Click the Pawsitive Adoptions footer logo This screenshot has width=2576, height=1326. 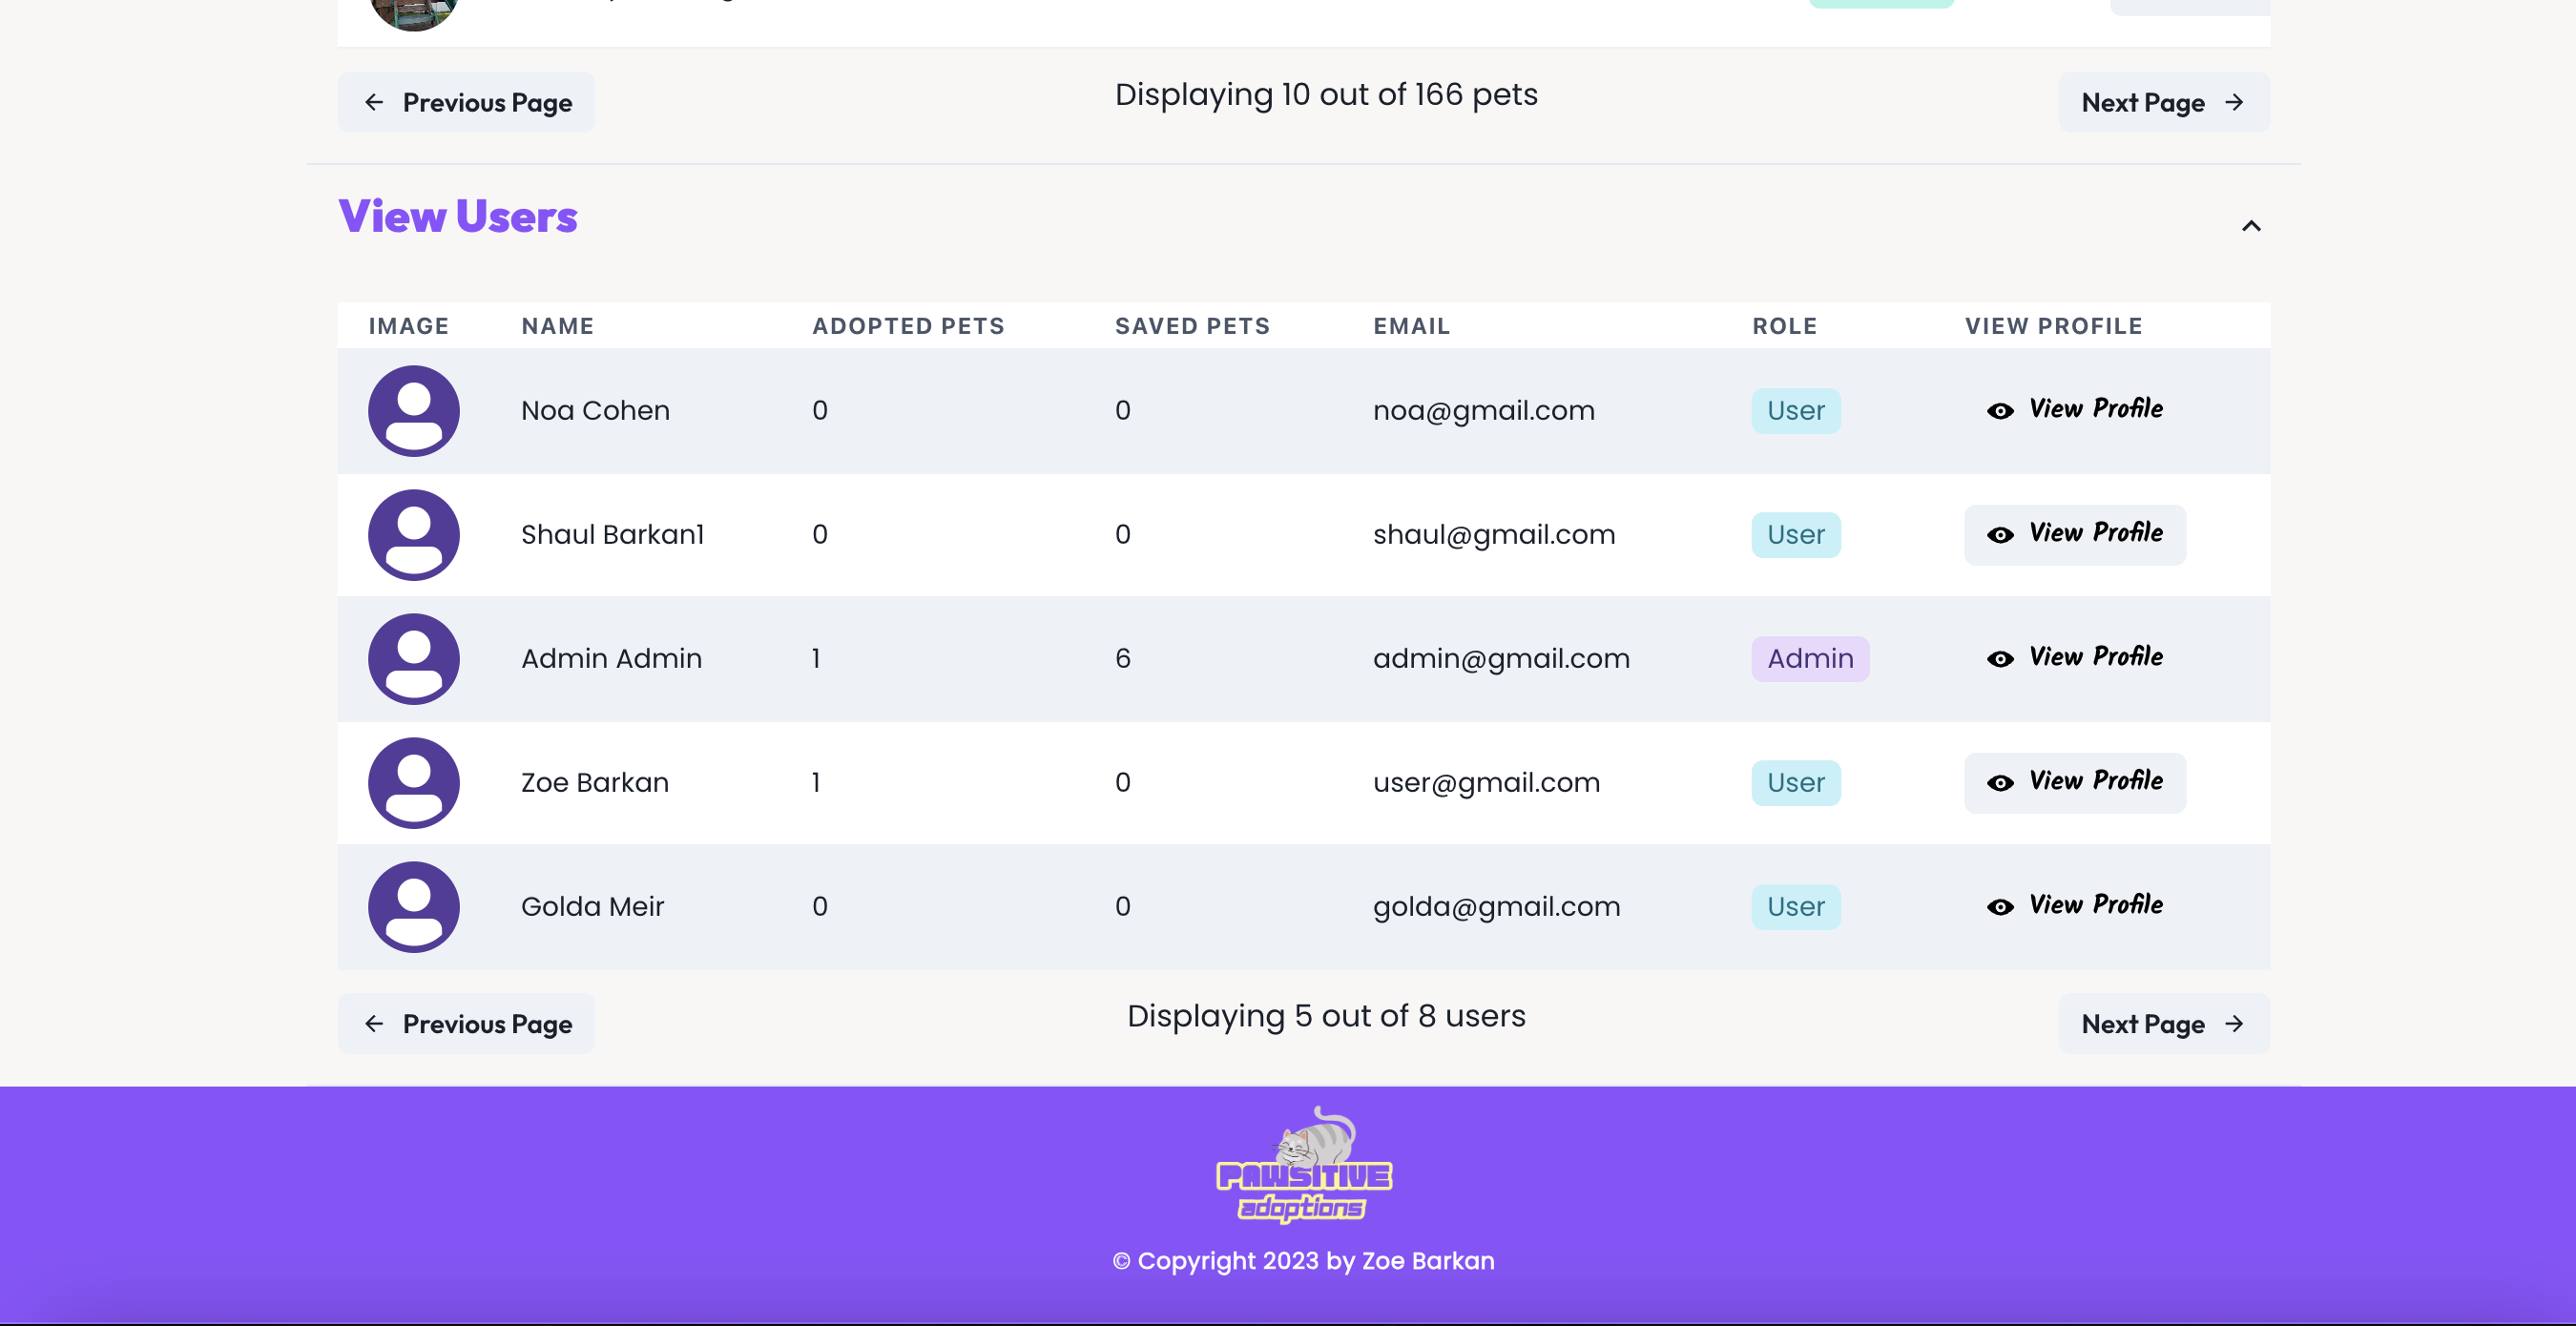pyautogui.click(x=1304, y=1165)
